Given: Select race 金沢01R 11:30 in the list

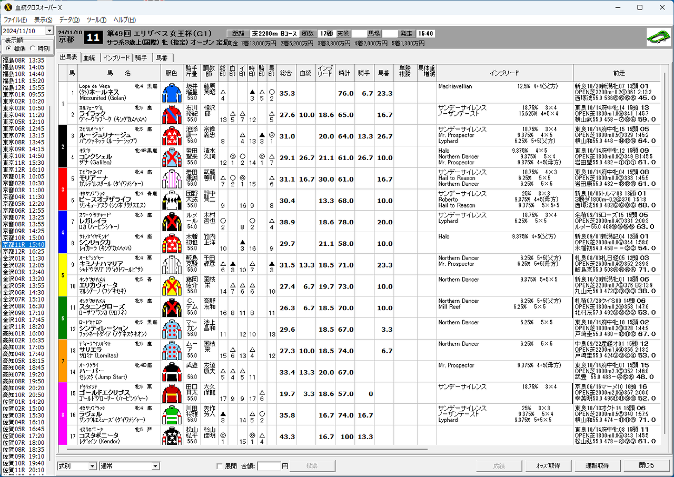Looking at the screenshot, I should click(x=24, y=259).
